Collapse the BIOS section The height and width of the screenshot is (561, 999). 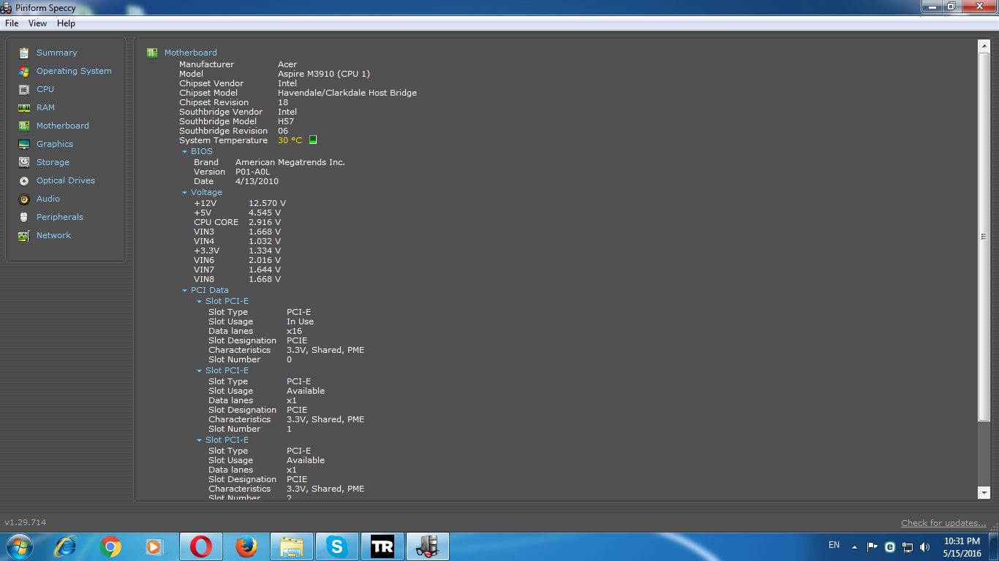click(185, 152)
